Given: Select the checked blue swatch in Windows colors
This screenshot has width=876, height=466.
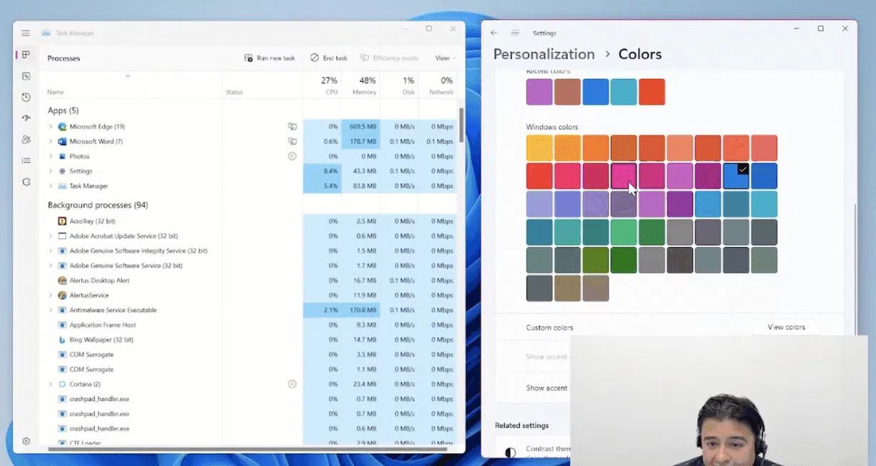Looking at the screenshot, I should tap(736, 176).
